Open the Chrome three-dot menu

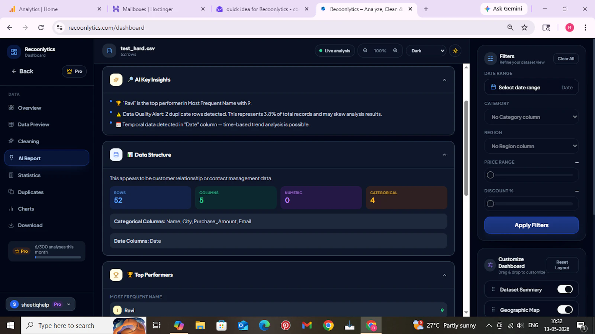[585, 27]
